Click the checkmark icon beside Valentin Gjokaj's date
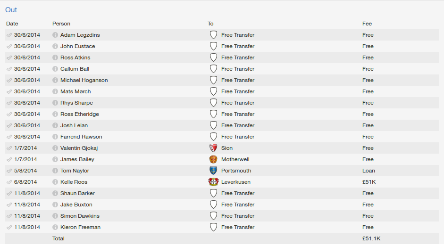The height and width of the screenshot is (246, 444). coord(9,148)
